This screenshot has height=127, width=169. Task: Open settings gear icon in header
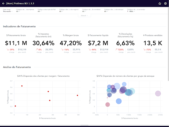click(x=165, y=4)
